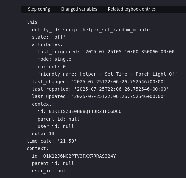Image resolution: width=186 pixels, height=178 pixels.
Task: Click the current 0 line
Action: point(52,67)
